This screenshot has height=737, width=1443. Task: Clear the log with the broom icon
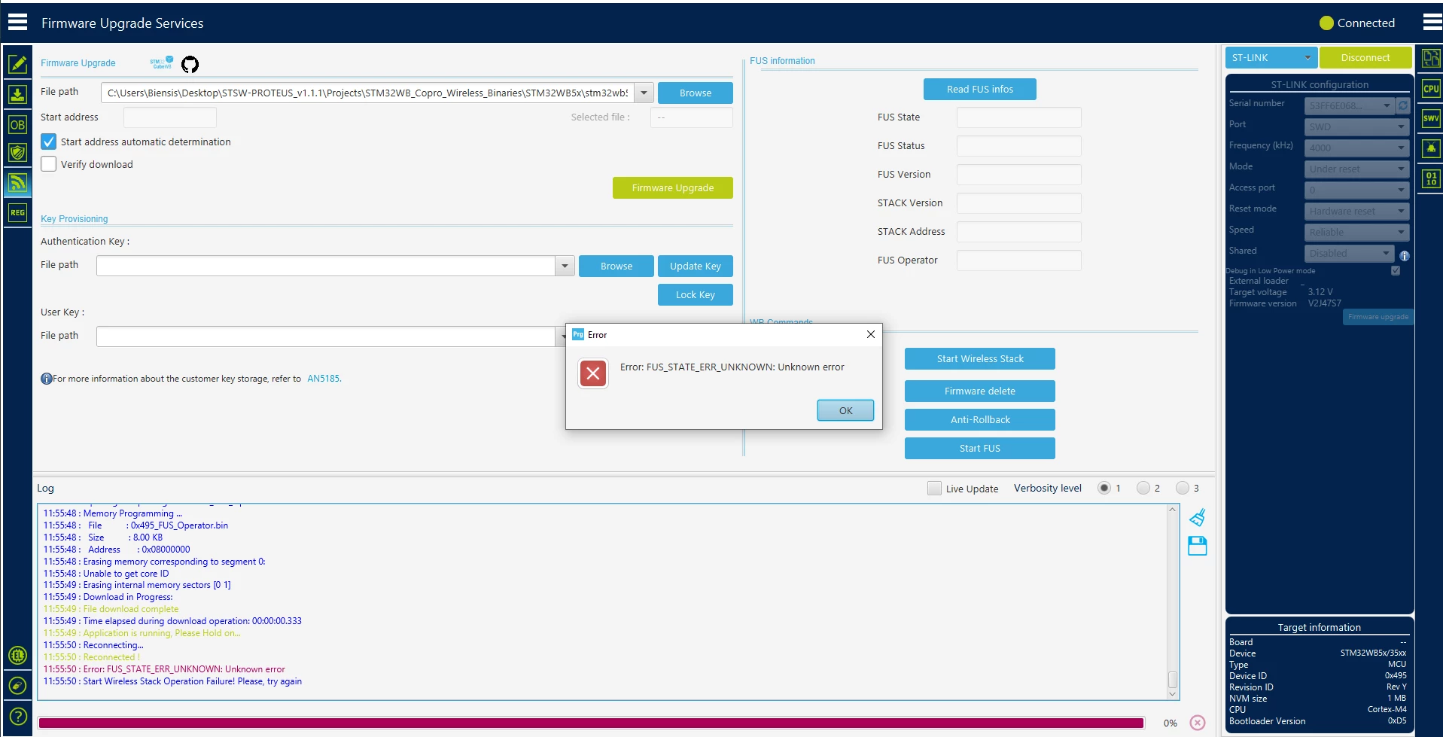coord(1197,517)
